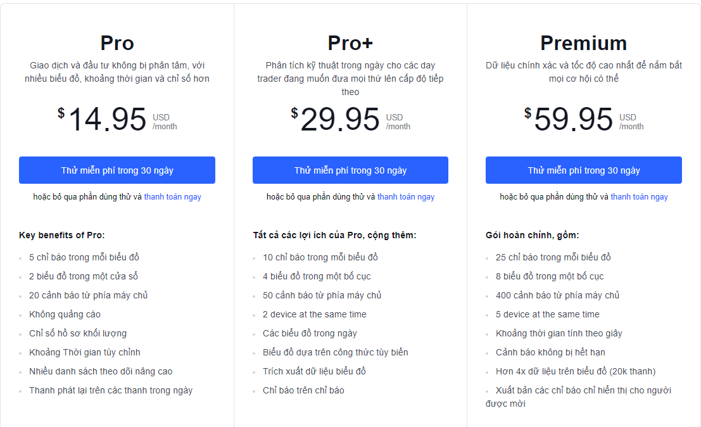Viewport: 701px width, 427px height.
Task: Click '2 device at the same time' item
Action: point(314,314)
